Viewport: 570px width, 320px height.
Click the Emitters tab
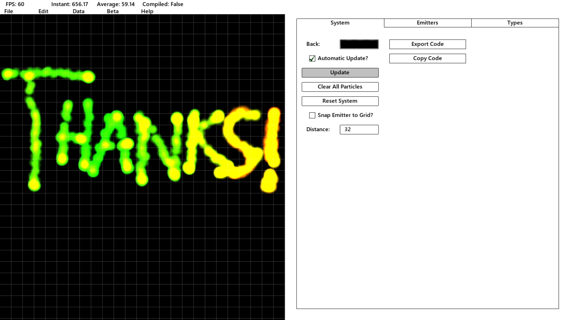tap(427, 22)
